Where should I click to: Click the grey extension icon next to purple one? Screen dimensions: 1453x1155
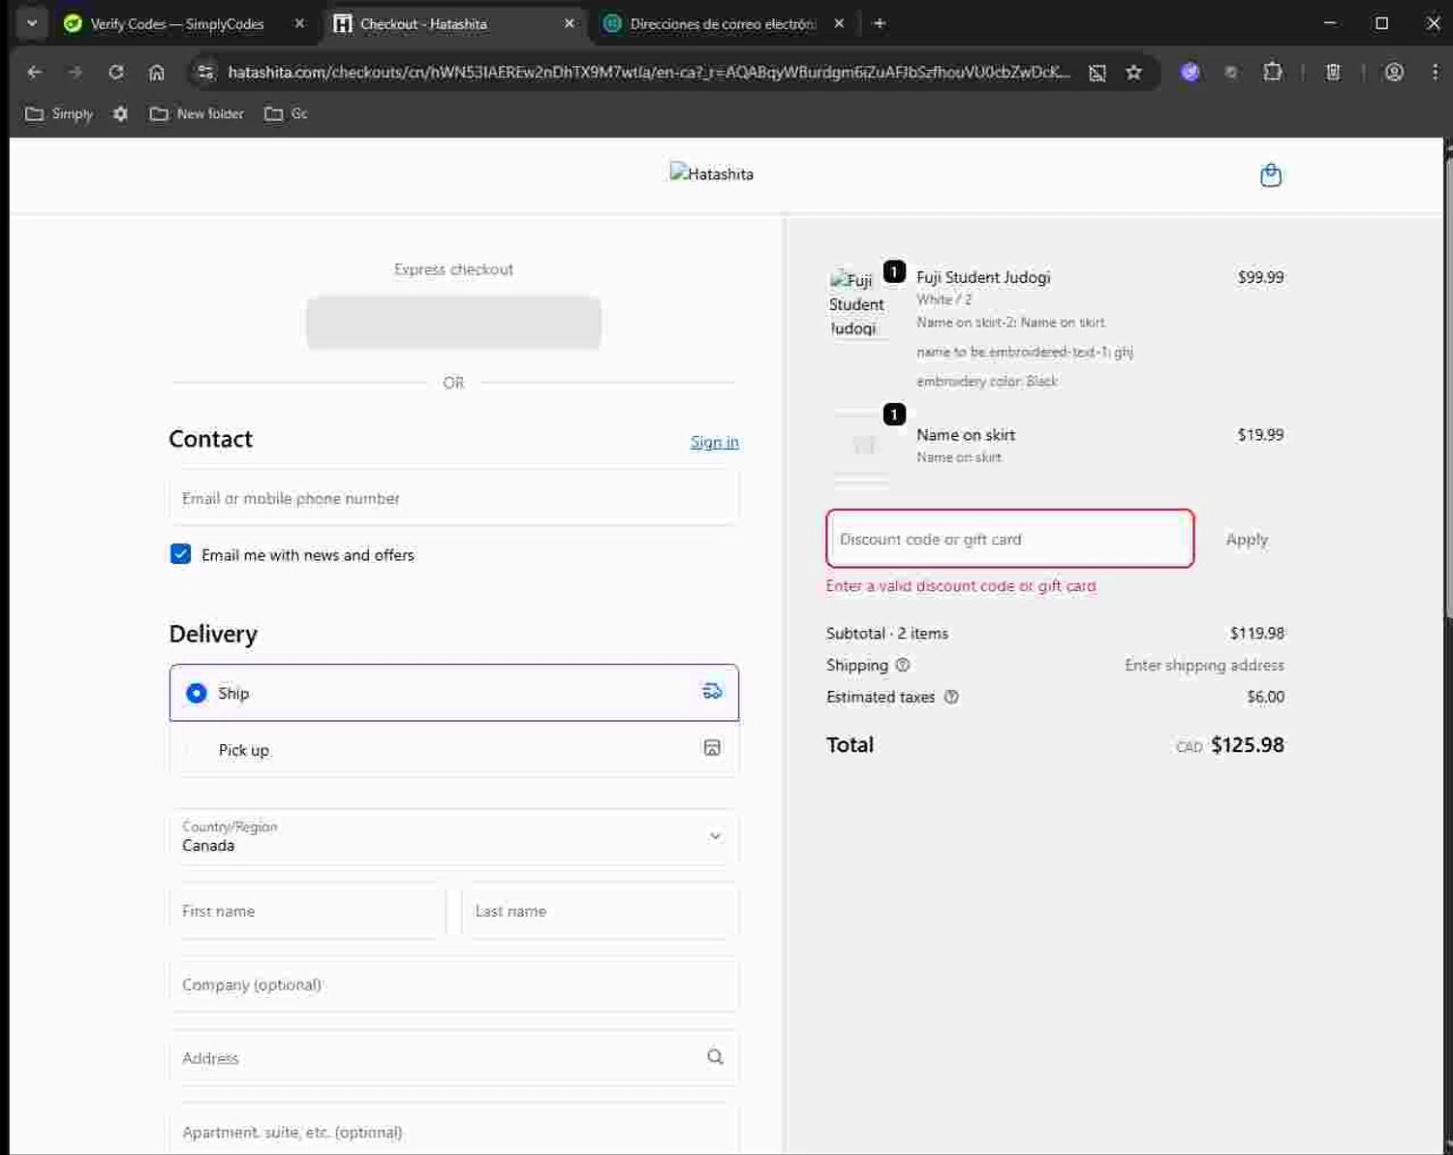coord(1231,73)
